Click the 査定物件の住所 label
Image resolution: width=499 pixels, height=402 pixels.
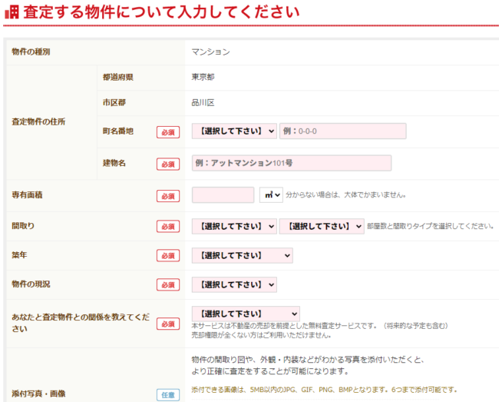pos(38,121)
